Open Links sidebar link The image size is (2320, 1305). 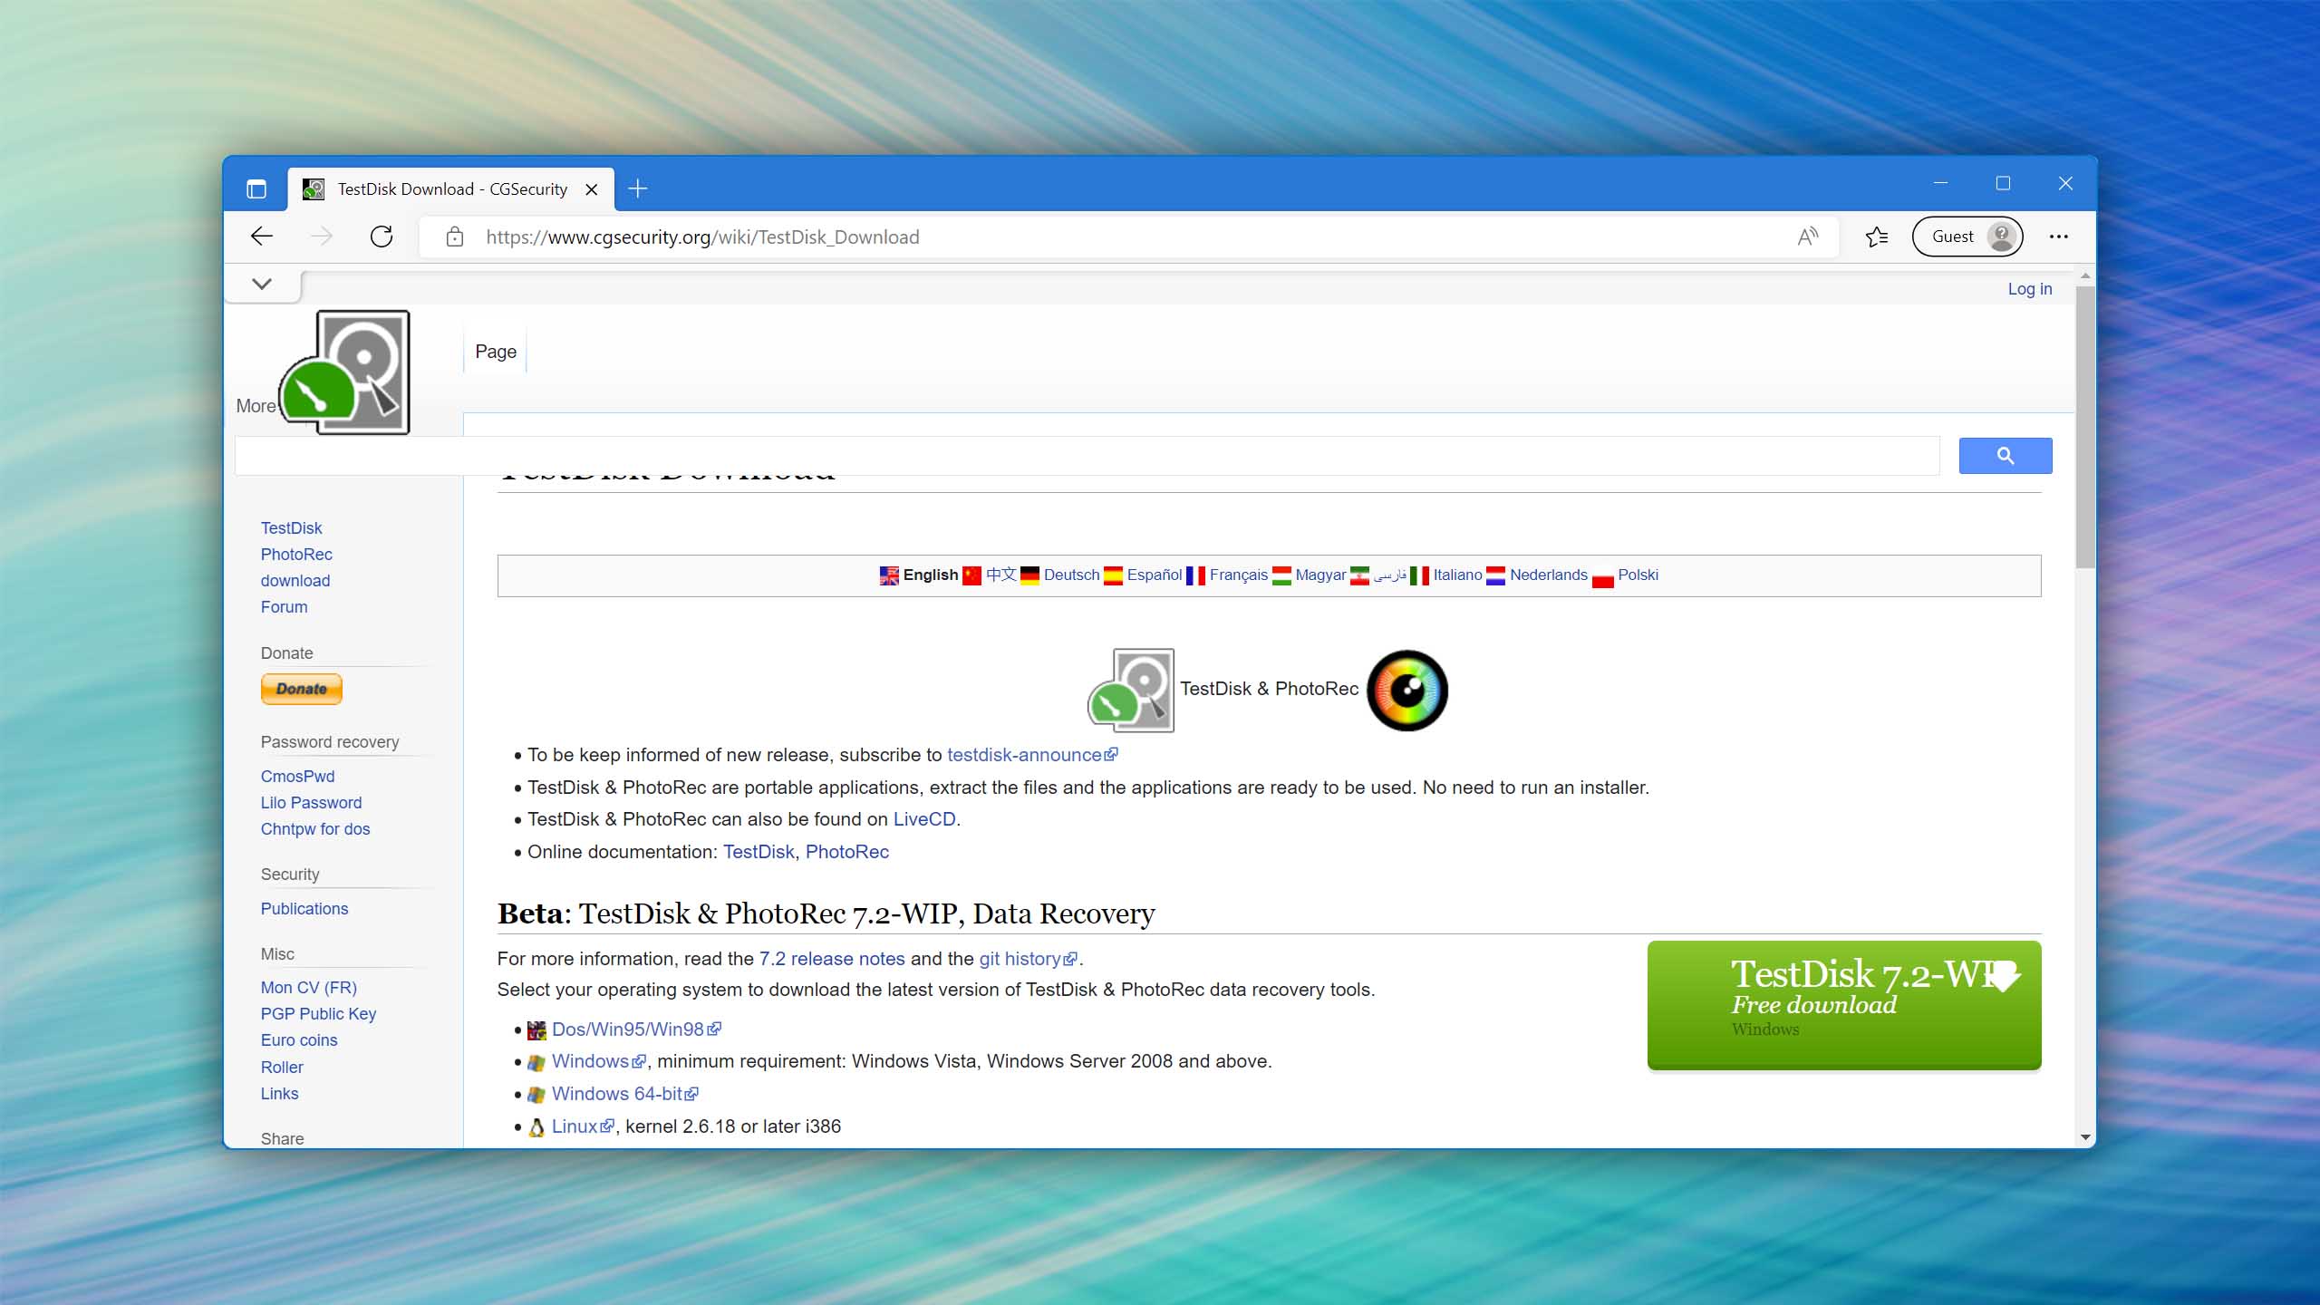pyautogui.click(x=279, y=1093)
